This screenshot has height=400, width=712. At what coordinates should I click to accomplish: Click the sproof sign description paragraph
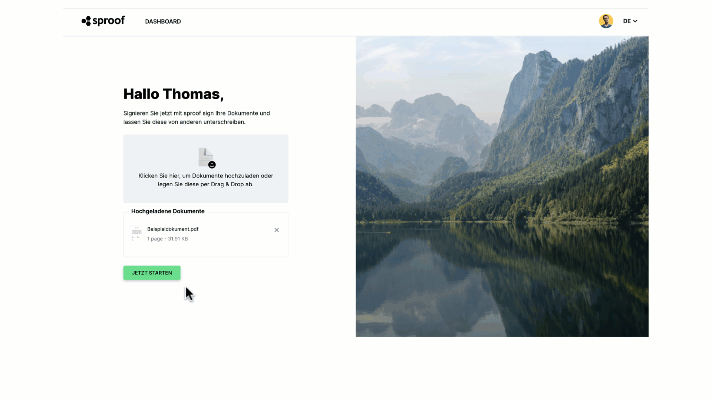click(x=197, y=117)
